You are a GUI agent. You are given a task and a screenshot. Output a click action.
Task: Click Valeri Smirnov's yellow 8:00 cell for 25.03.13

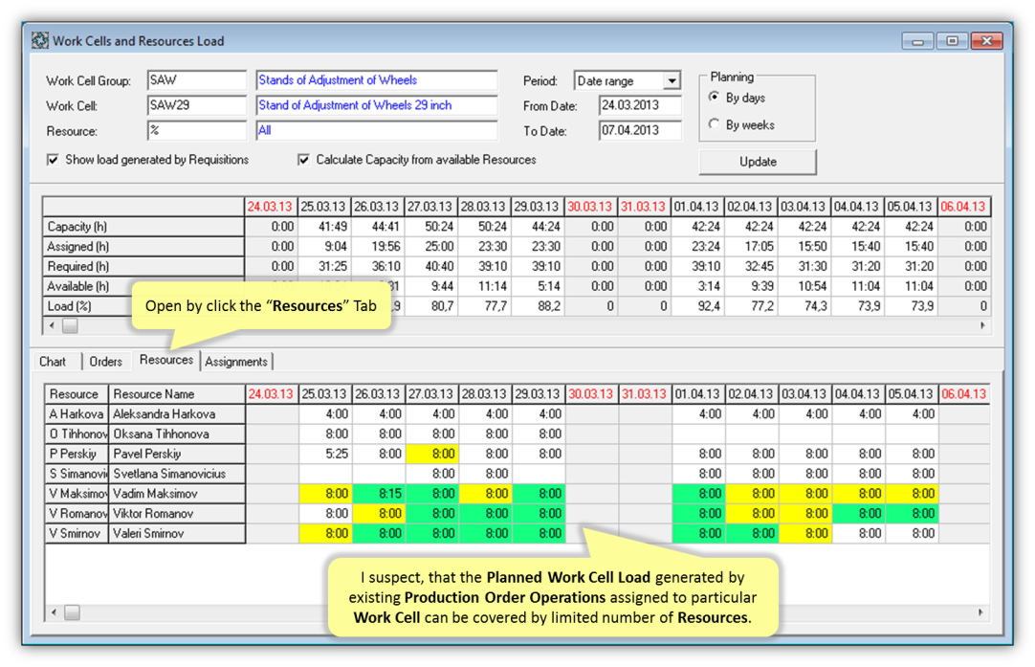pyautogui.click(x=325, y=533)
